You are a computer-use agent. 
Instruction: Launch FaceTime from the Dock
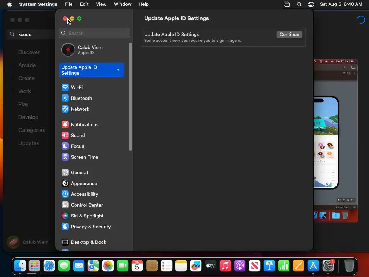click(123, 266)
